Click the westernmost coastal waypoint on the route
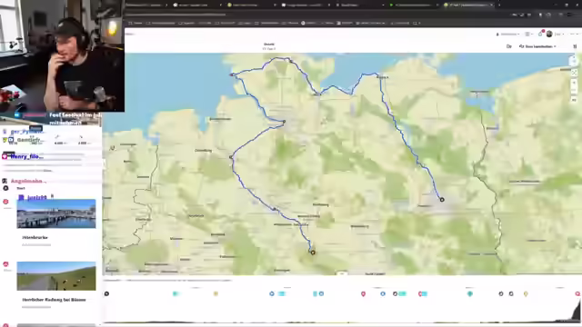582x327 pixels. click(232, 74)
